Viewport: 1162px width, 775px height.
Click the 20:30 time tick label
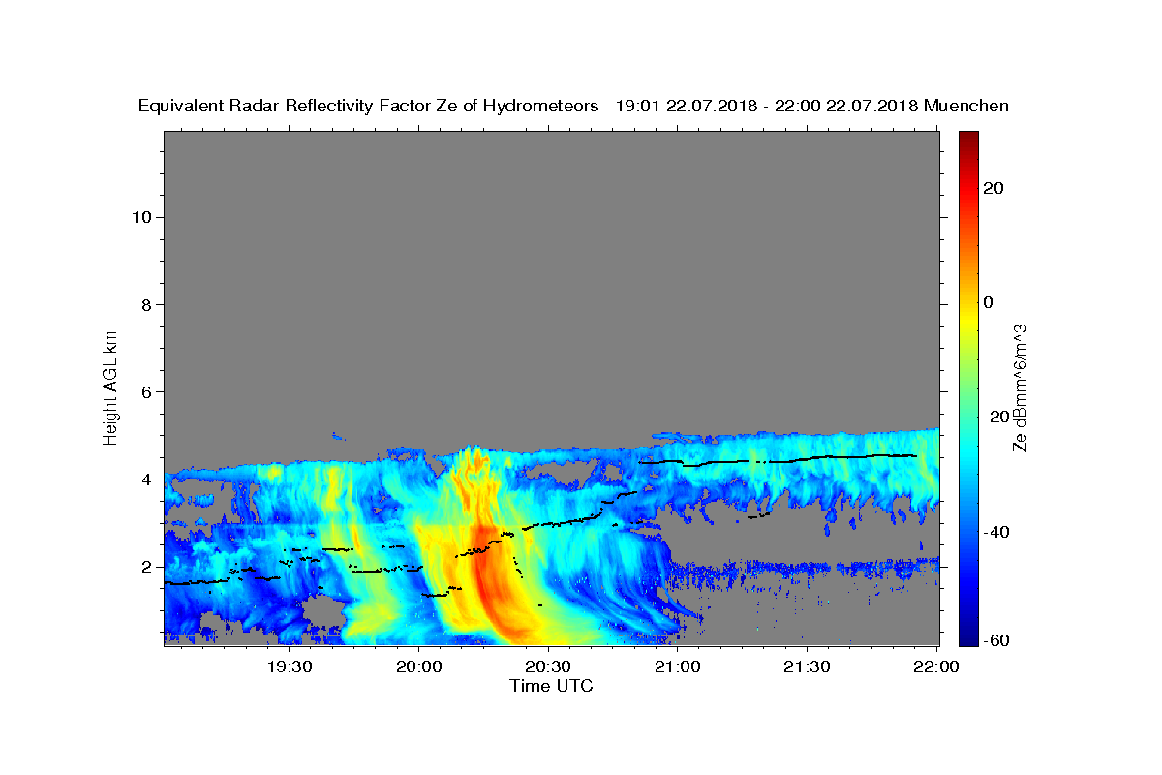(548, 666)
